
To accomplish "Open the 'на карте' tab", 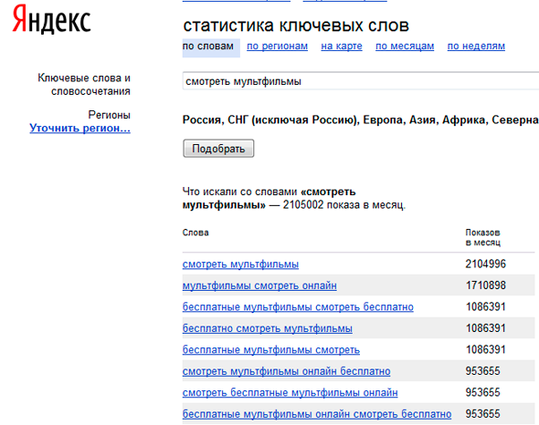I will tap(342, 46).
